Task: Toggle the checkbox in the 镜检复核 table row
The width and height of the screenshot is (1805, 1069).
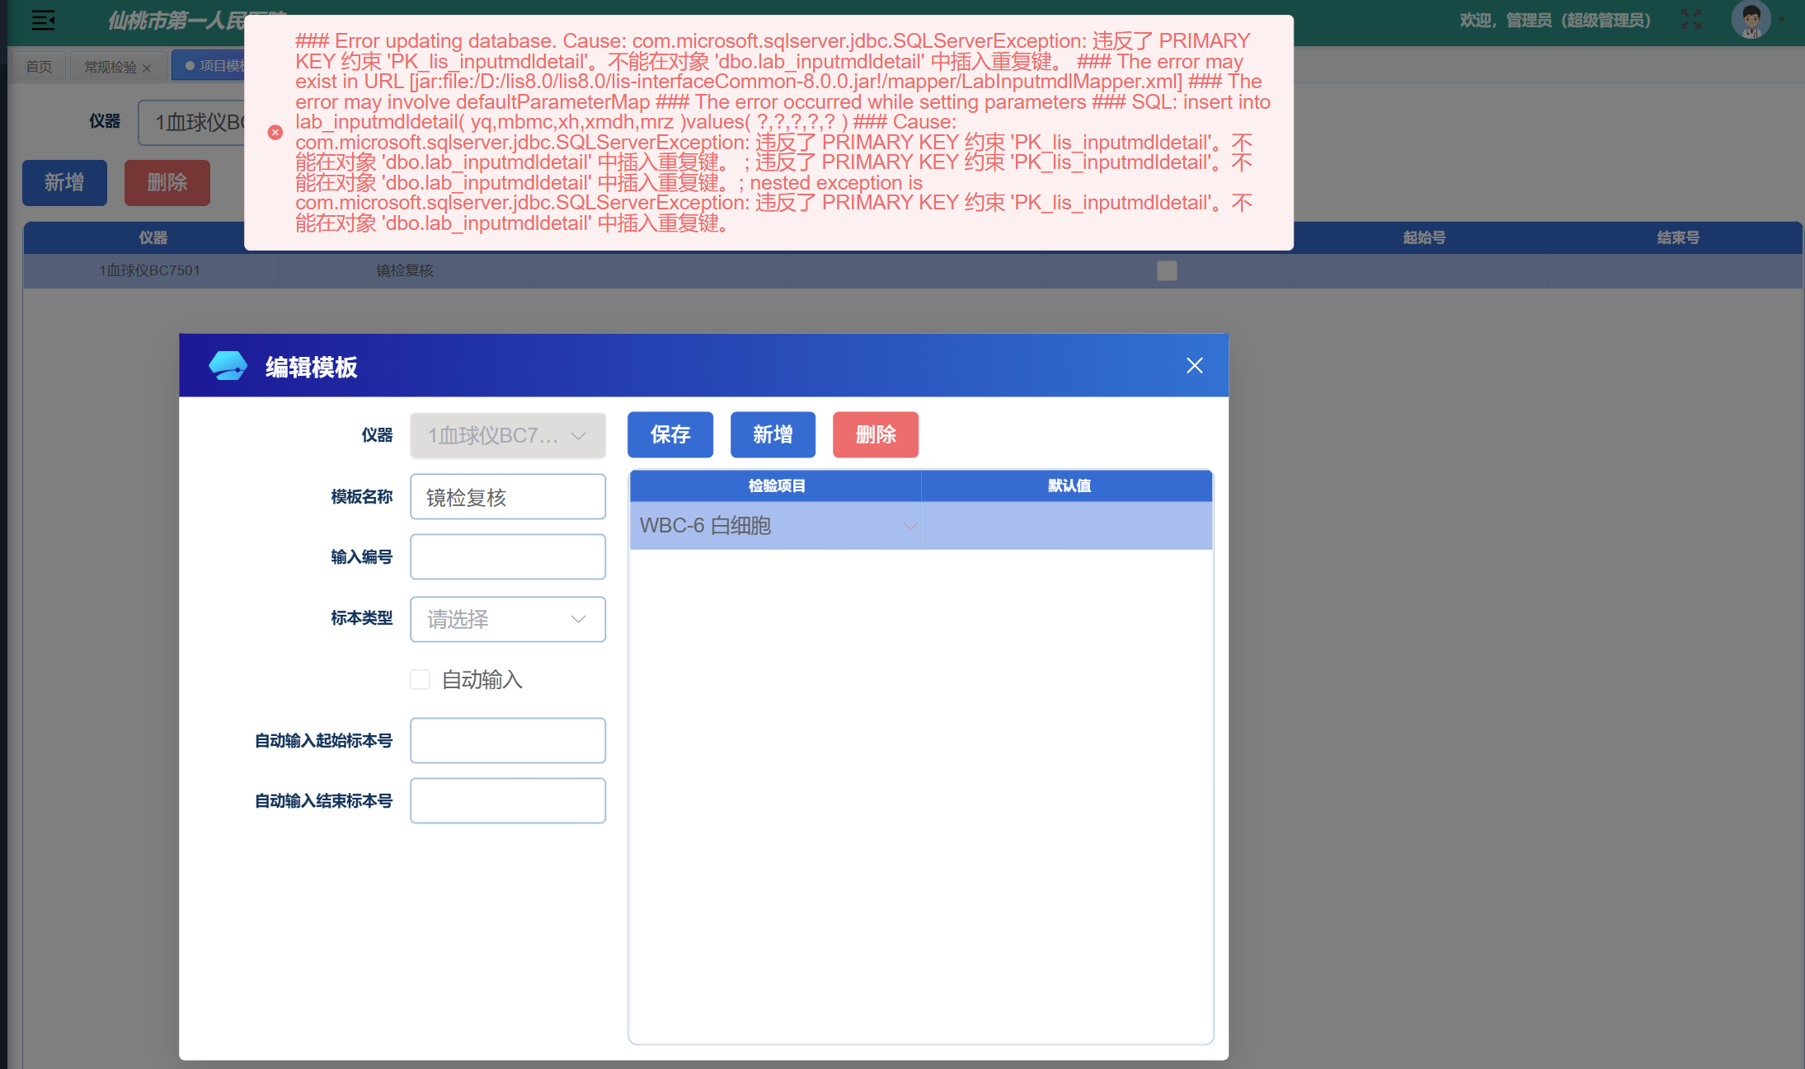Action: tap(1167, 270)
